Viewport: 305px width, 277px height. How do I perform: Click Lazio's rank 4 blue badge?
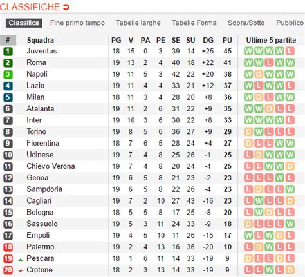[8, 86]
